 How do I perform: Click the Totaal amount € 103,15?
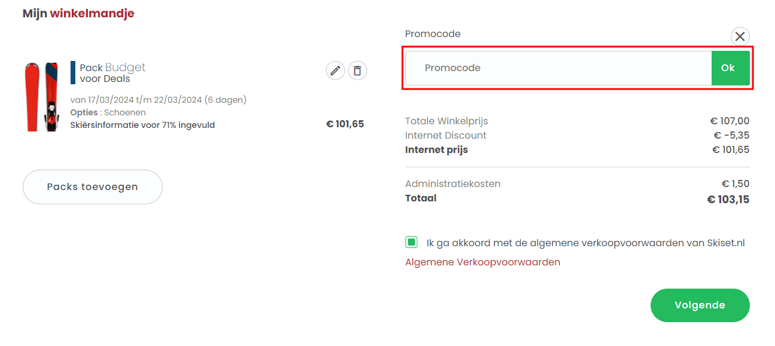pyautogui.click(x=728, y=200)
